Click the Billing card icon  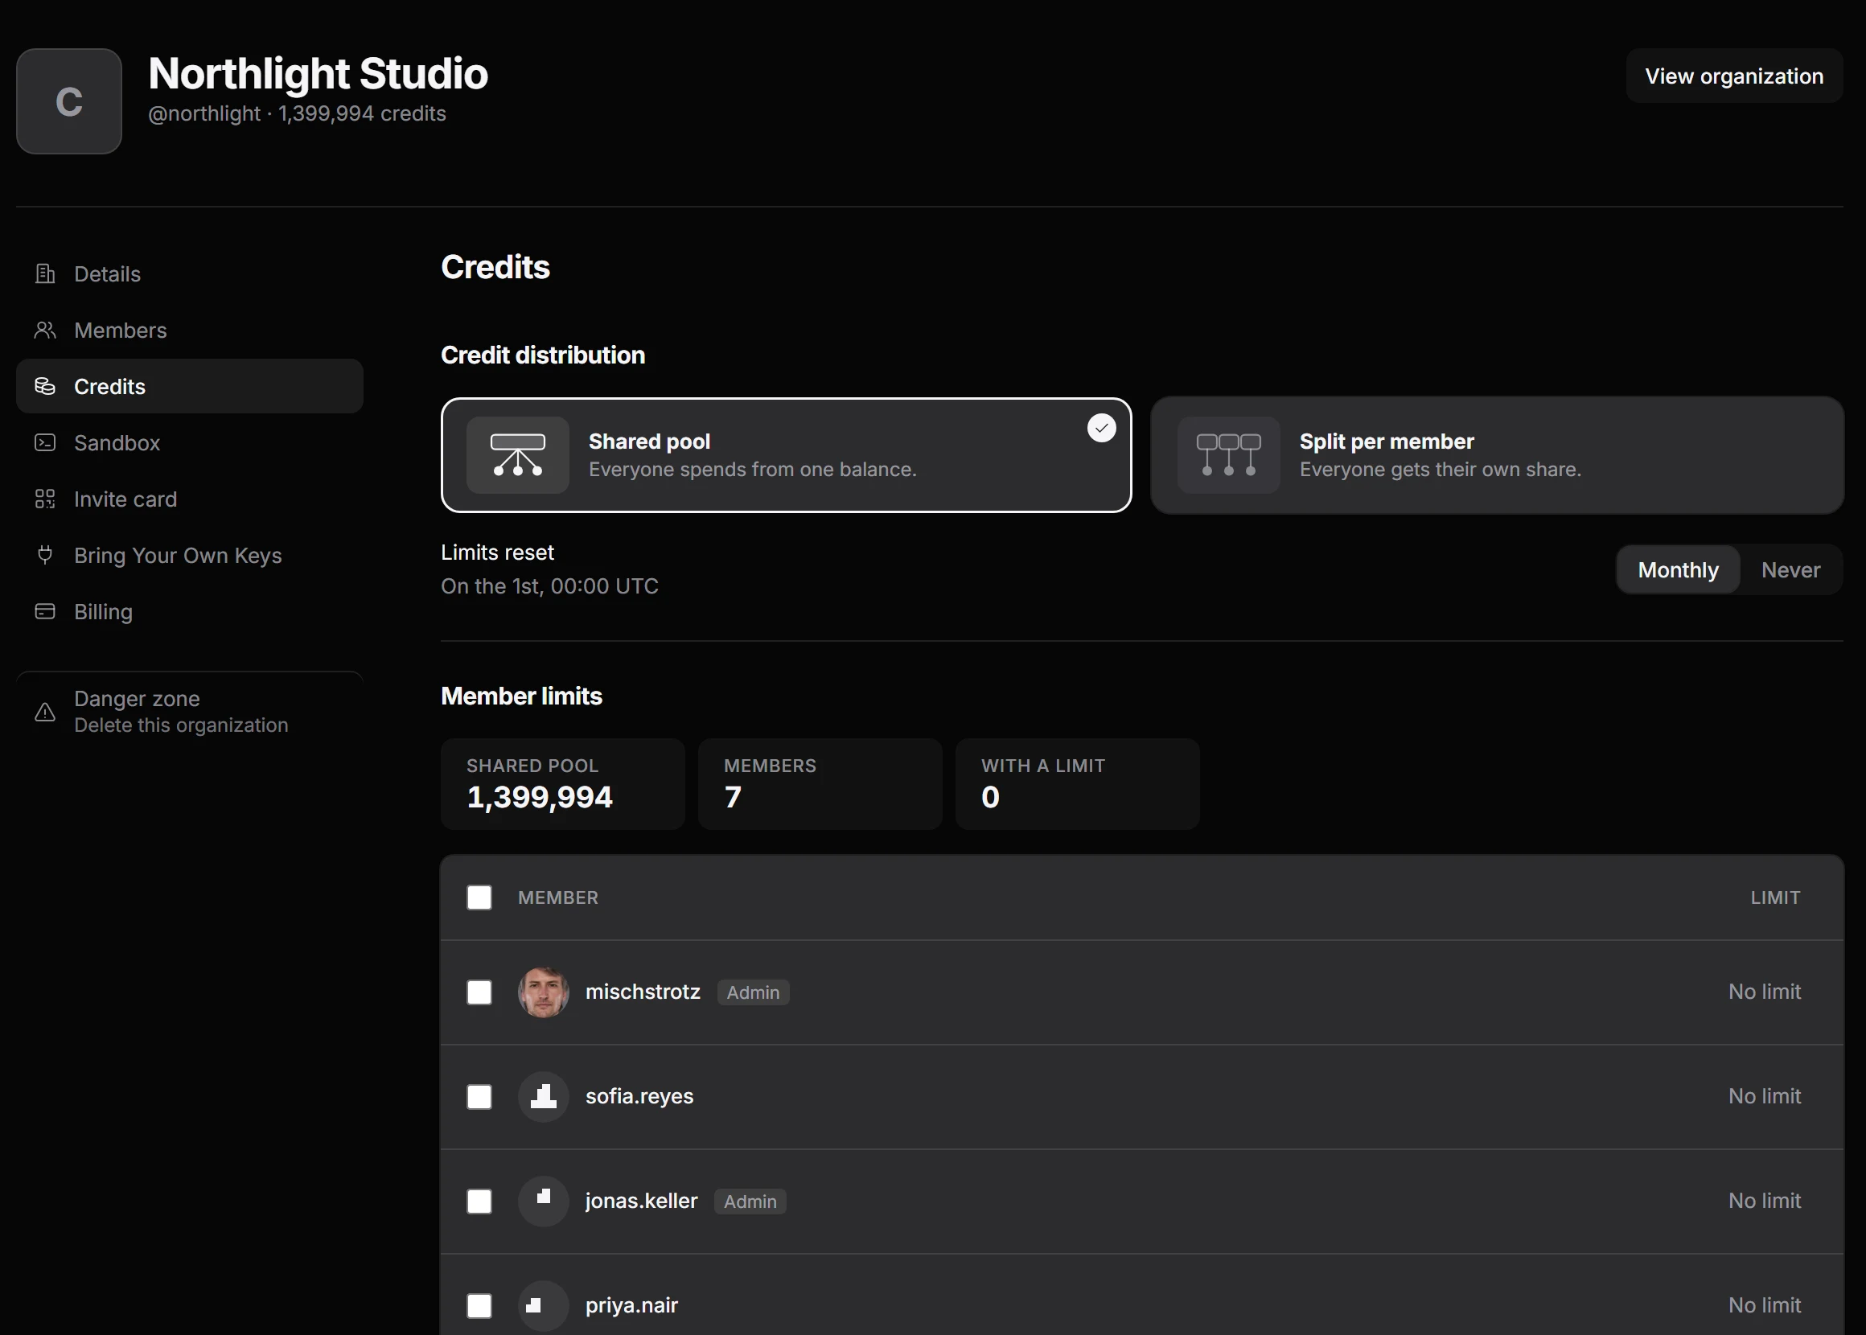pyautogui.click(x=45, y=611)
